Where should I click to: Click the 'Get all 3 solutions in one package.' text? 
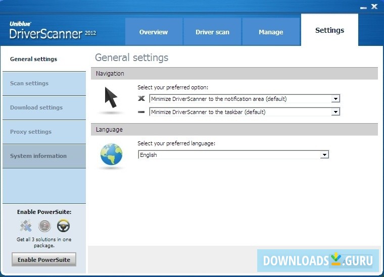click(44, 242)
